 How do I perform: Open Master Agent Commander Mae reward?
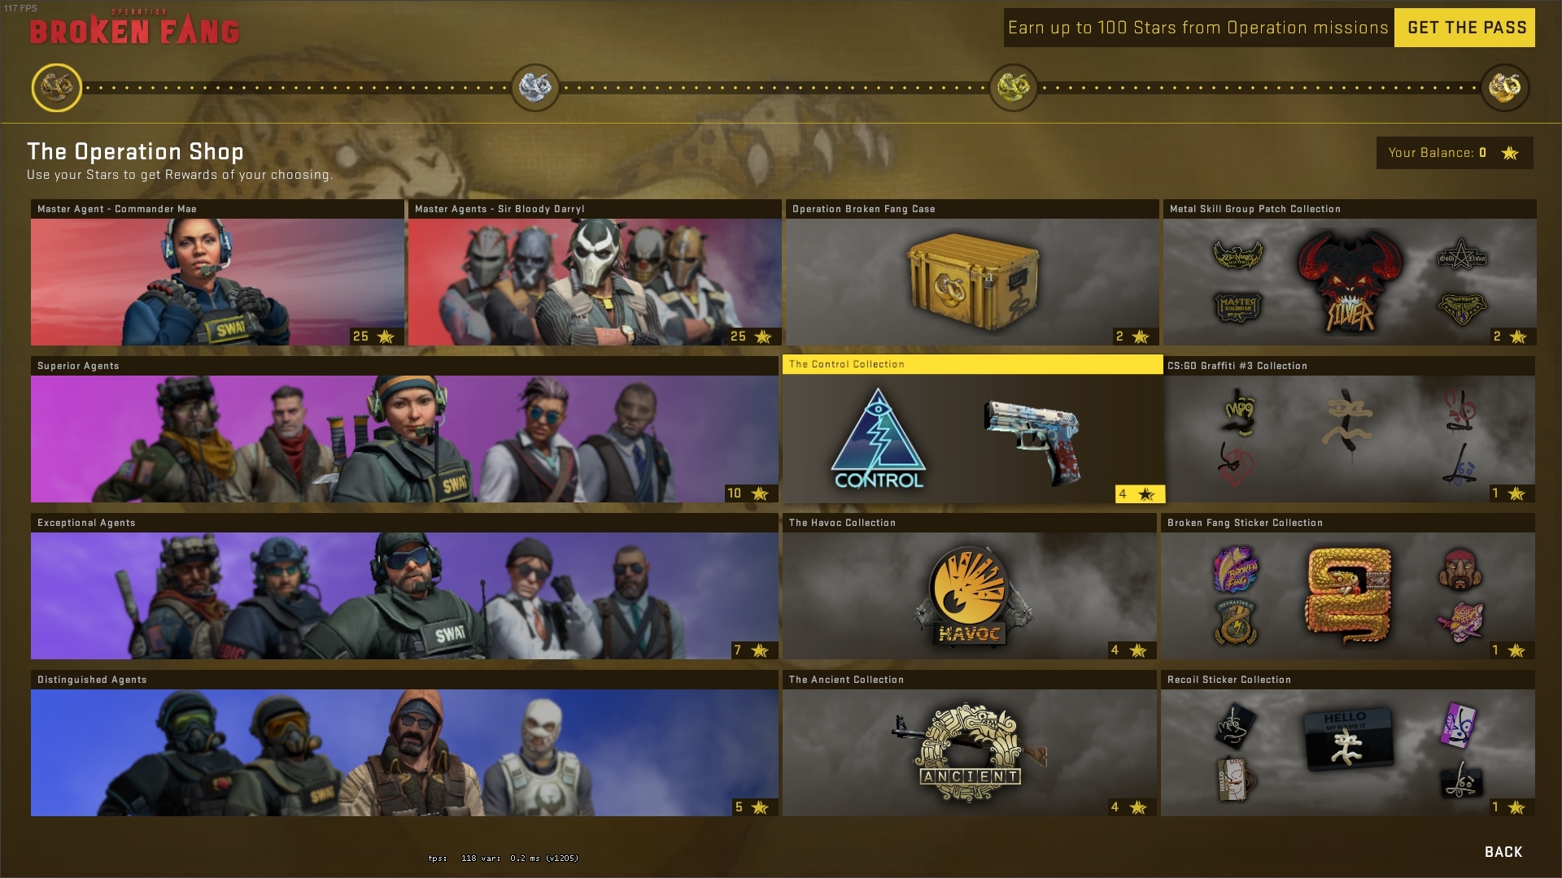click(x=217, y=272)
